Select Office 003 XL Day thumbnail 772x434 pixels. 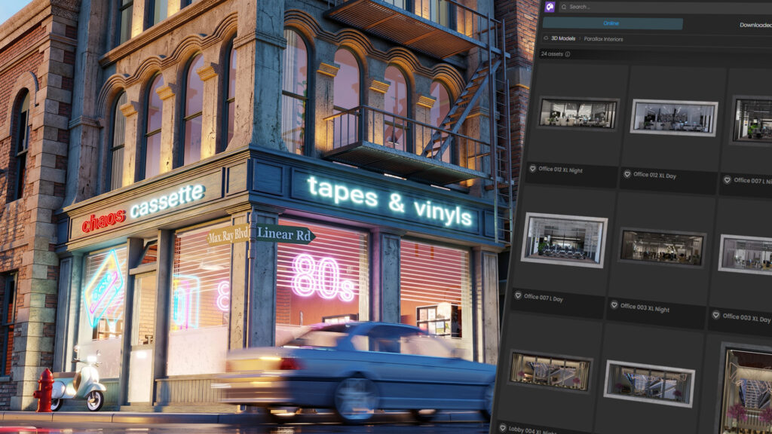click(x=746, y=255)
